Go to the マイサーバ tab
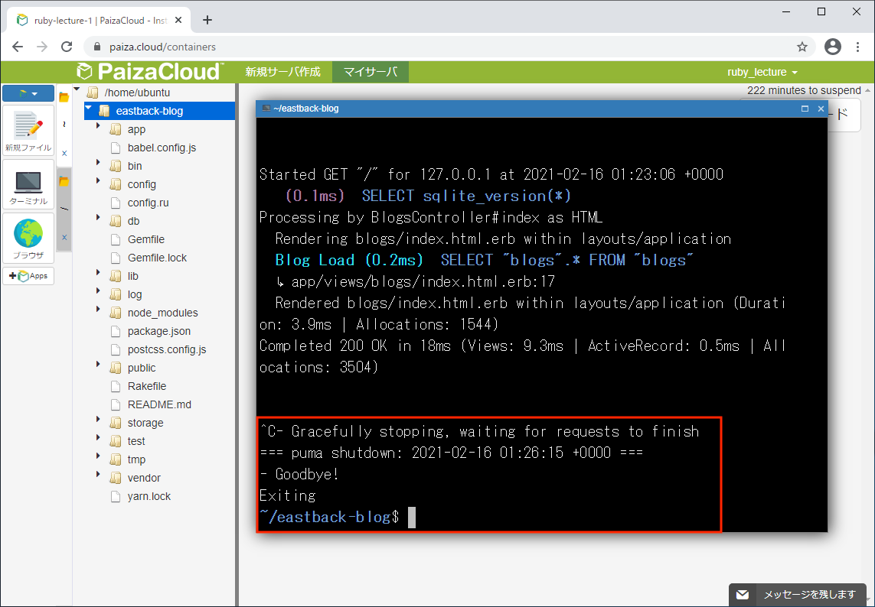This screenshot has width=875, height=607. pyautogui.click(x=370, y=72)
